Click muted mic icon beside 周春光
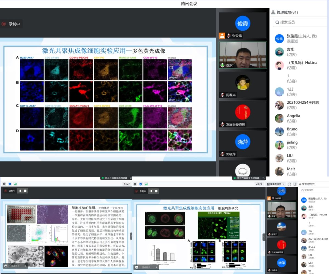 [x=222, y=95]
